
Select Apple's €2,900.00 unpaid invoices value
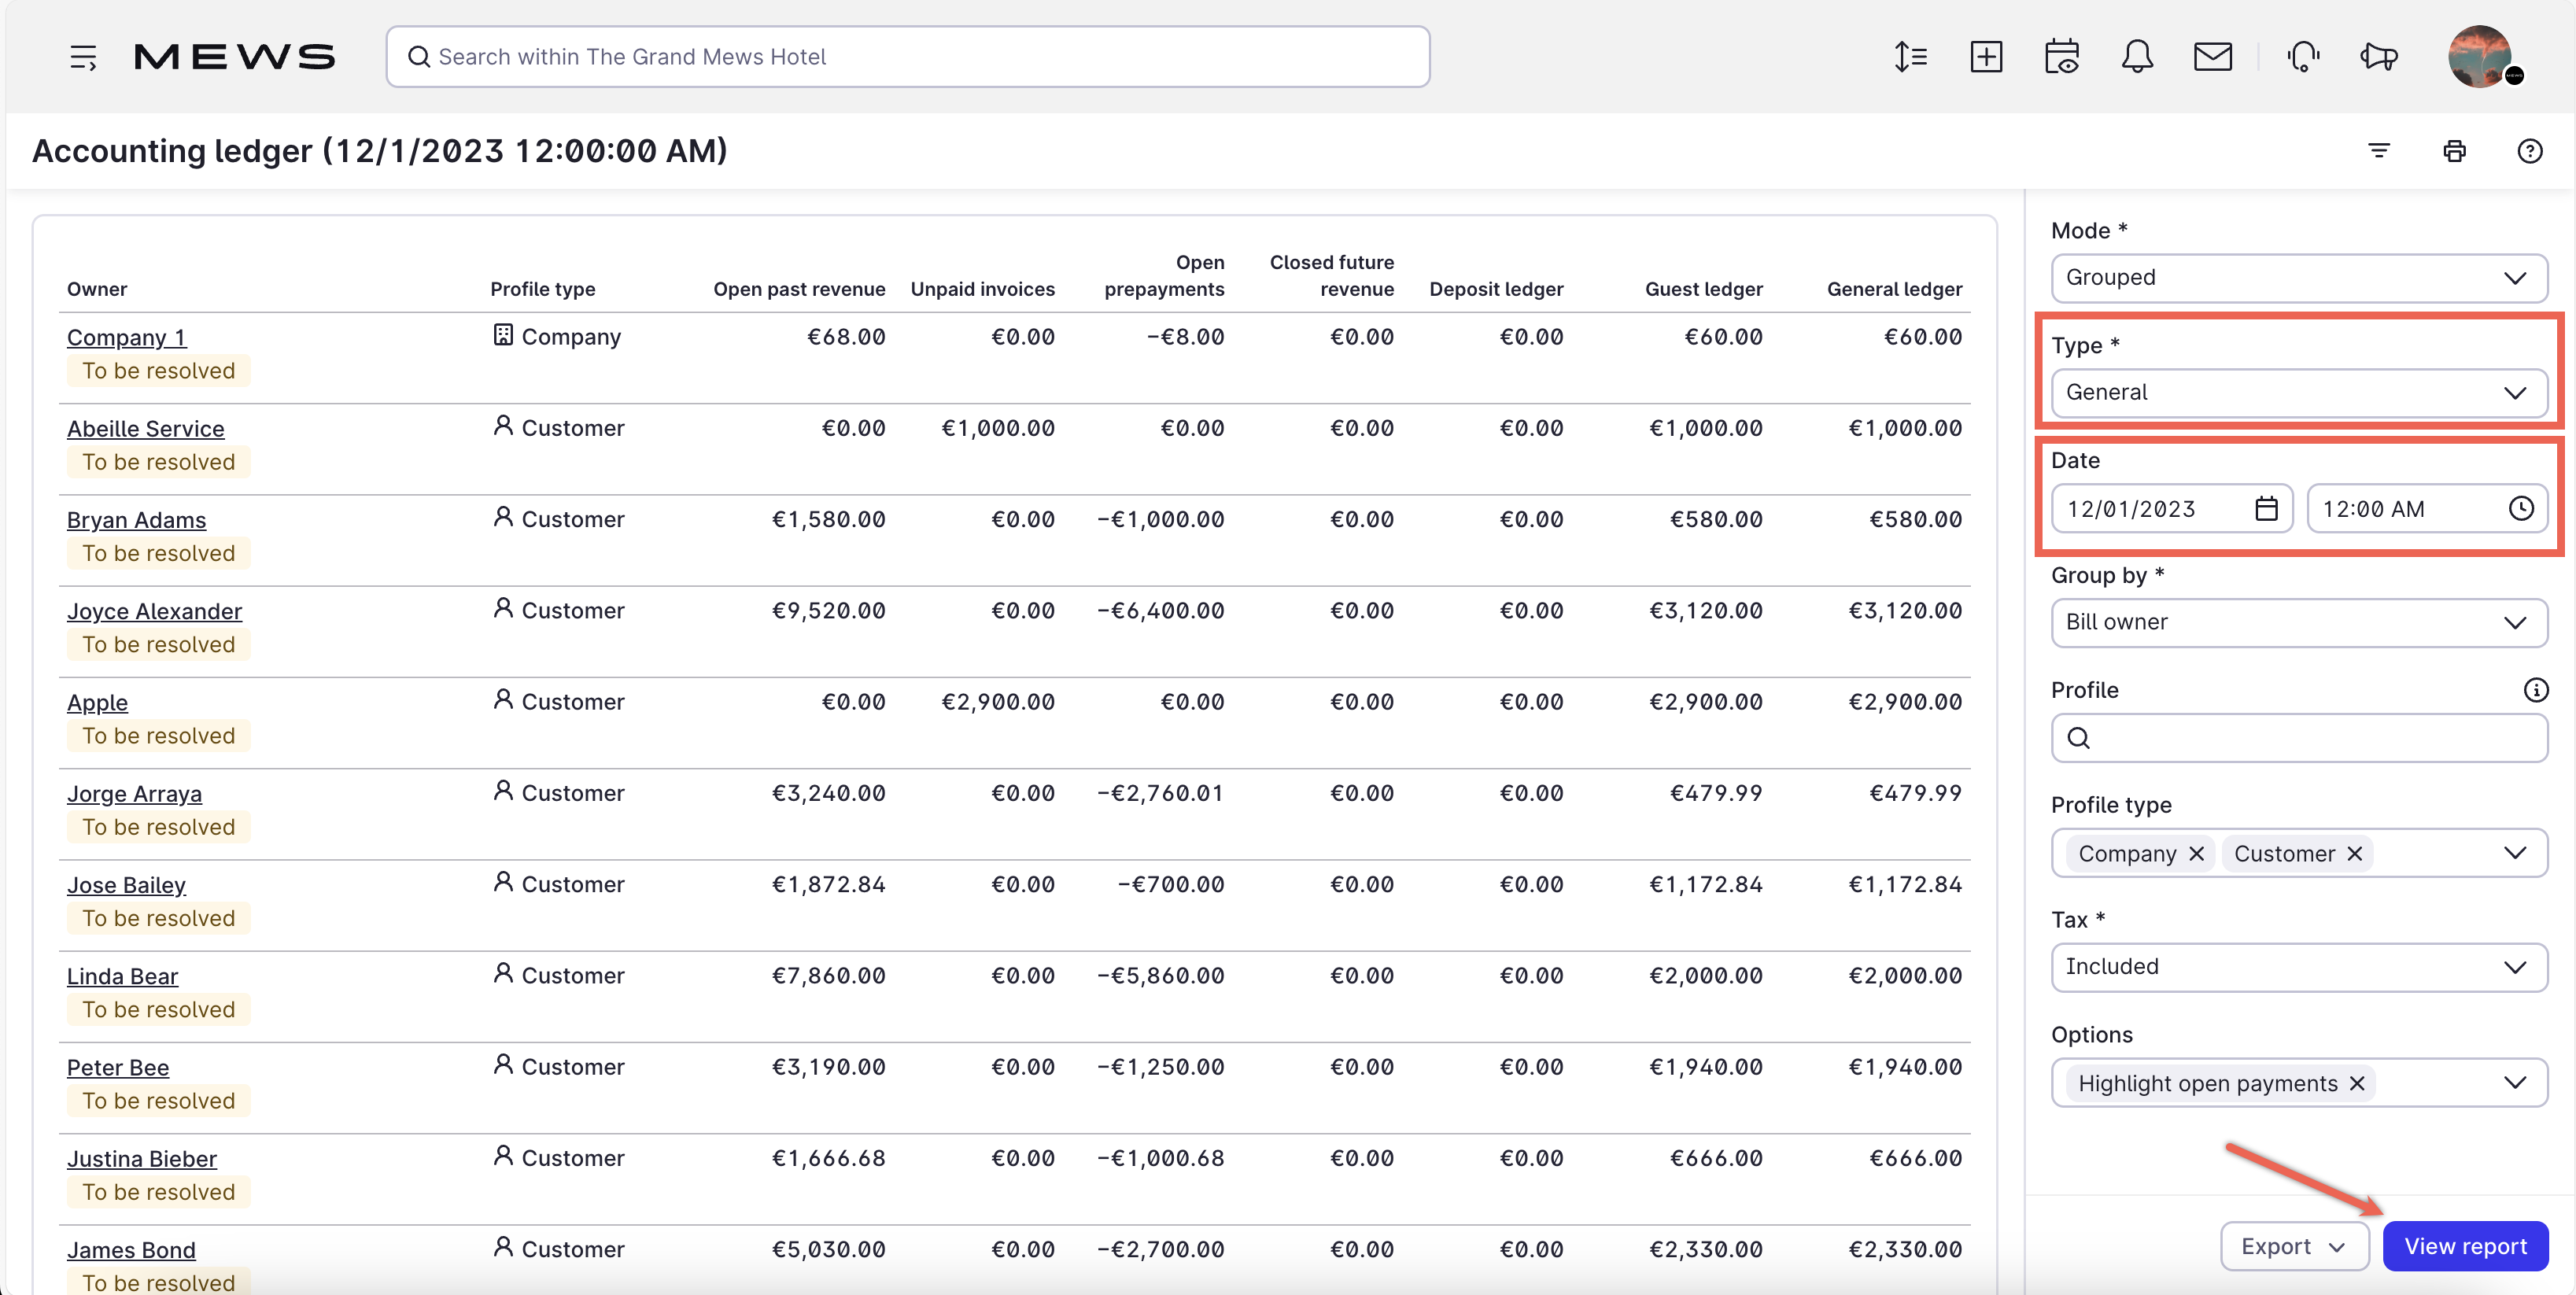(997, 702)
